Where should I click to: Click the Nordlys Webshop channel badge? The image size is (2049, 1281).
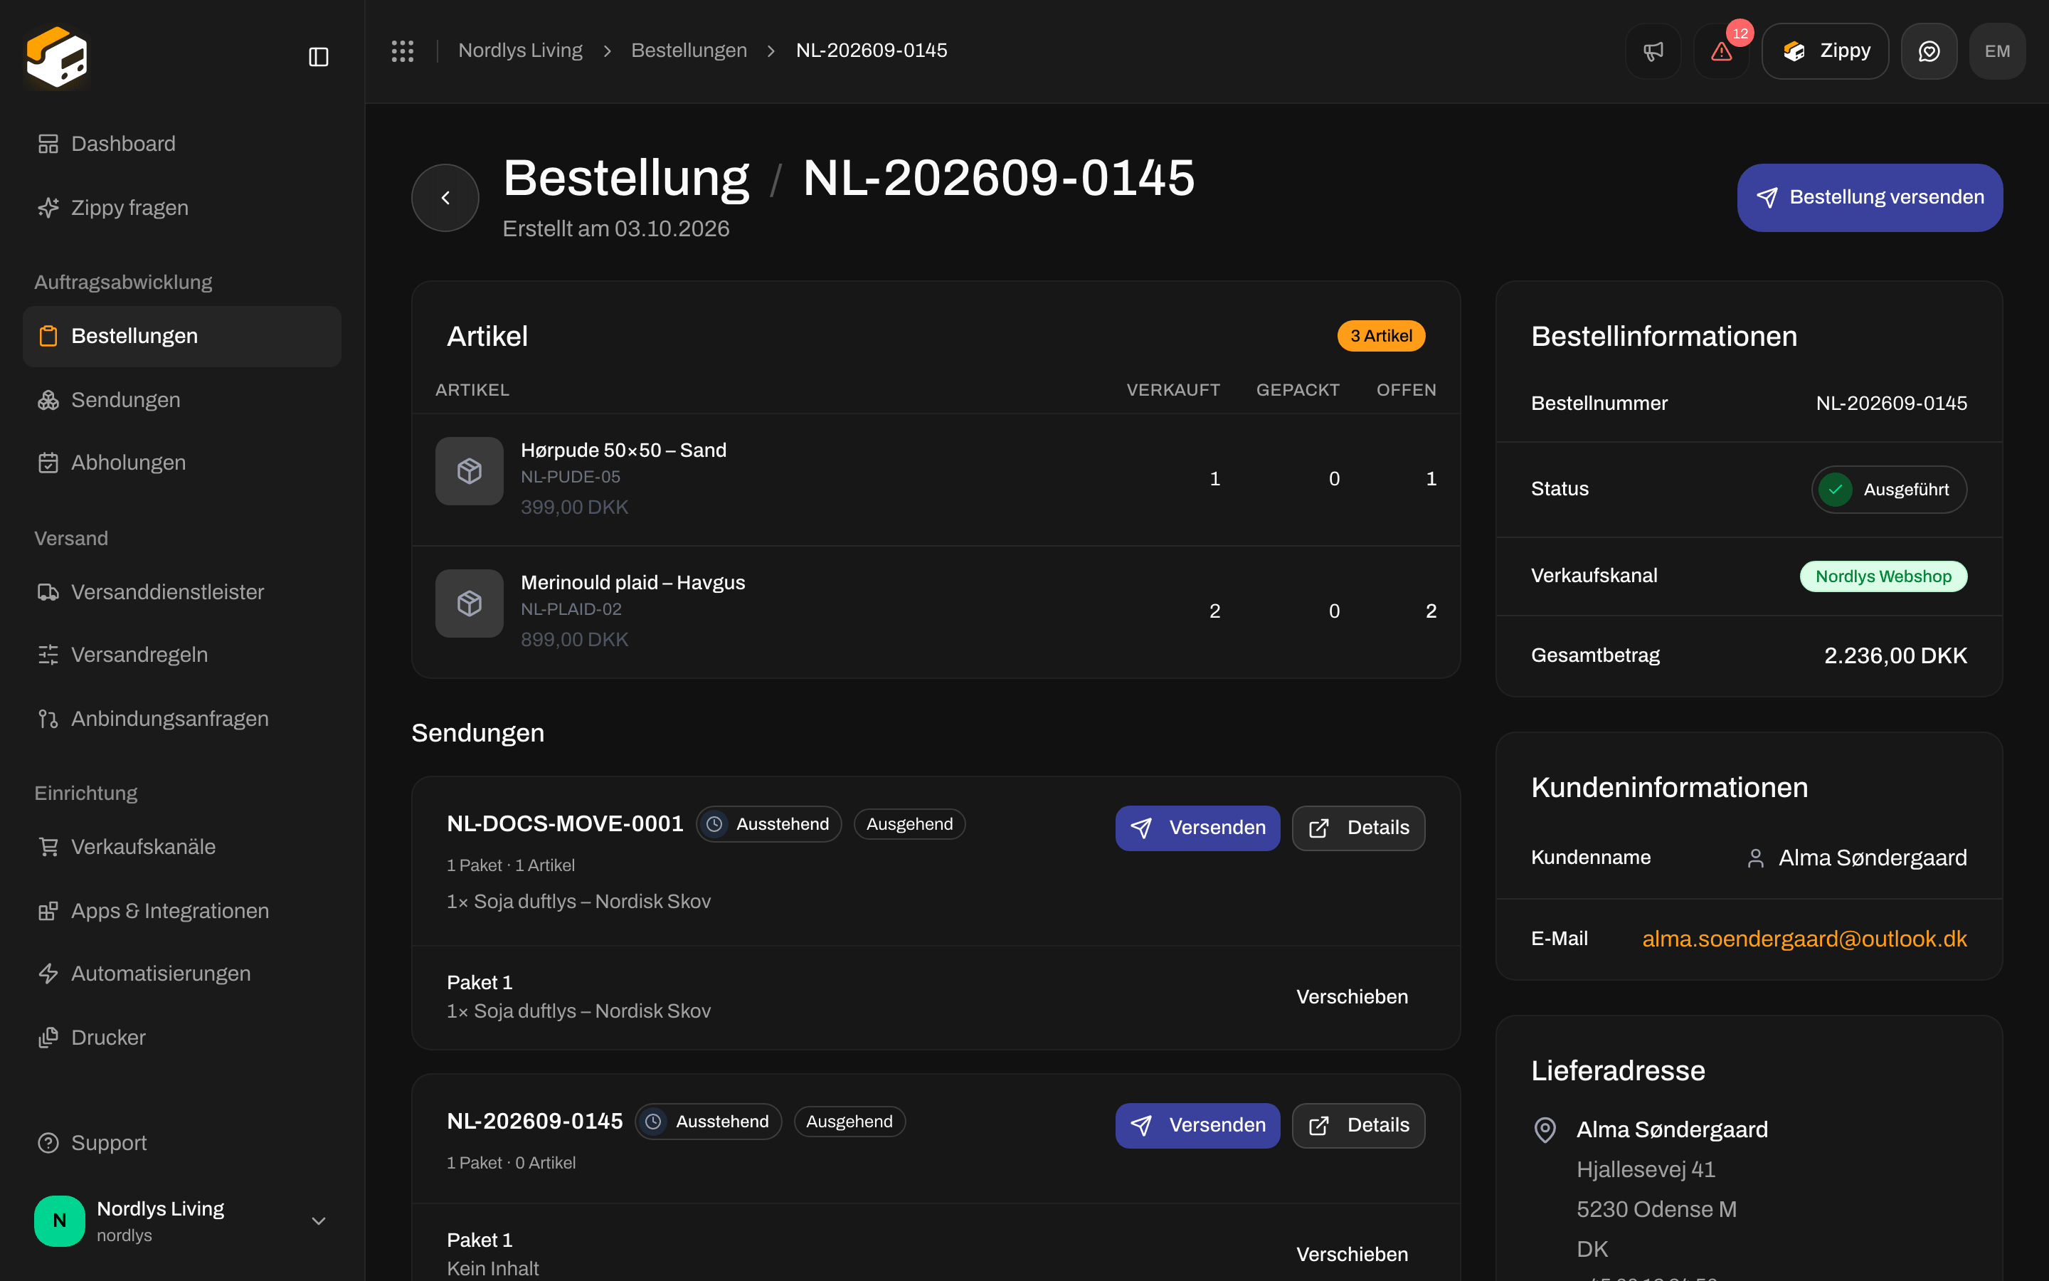coord(1883,576)
